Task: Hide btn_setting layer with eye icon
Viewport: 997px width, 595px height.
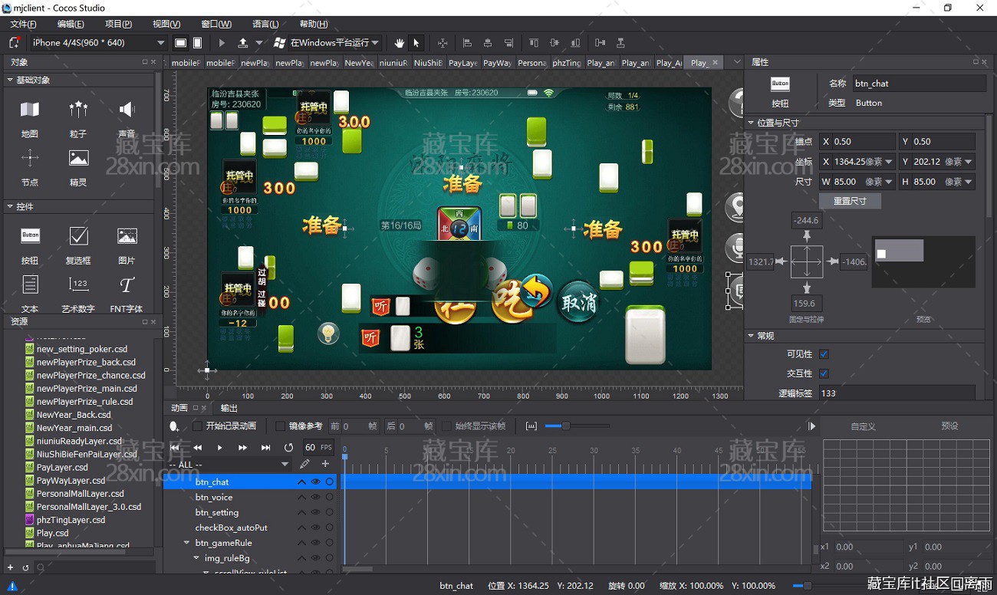Action: point(315,512)
